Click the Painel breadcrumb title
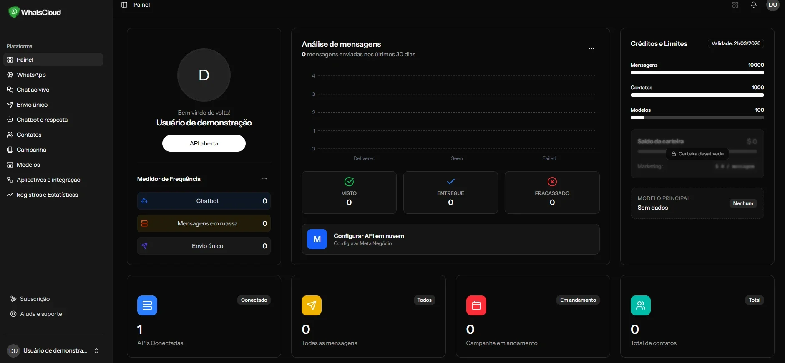 [142, 5]
